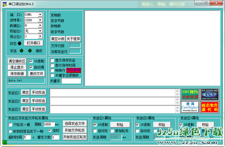Enable the 显示保存时间 checkbox

[x=52, y=65]
